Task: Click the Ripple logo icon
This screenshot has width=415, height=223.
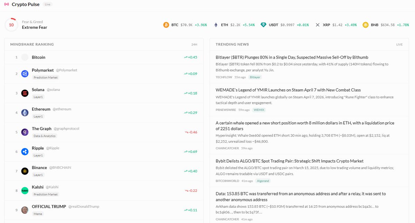Action: (x=25, y=151)
